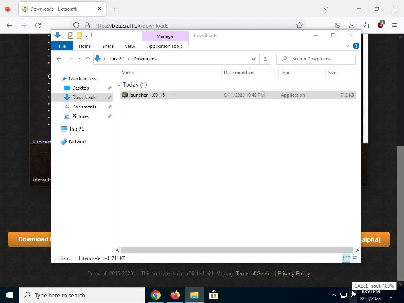The image size is (404, 303).
Task: Reload the Betacraft page in Firefox
Action: point(38,25)
